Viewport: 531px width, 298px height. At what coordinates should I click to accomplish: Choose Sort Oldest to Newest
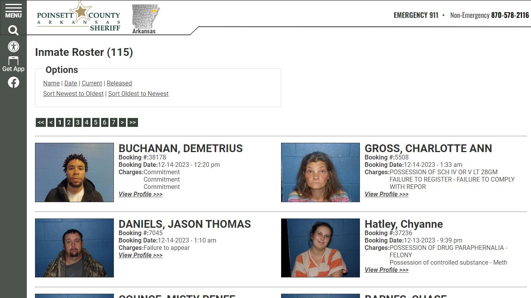click(138, 94)
